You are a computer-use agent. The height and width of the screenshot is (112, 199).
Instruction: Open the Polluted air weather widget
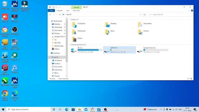tap(150, 109)
